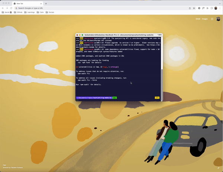
Task: Close the New Tab browser tab
Action: [x=41, y=4]
